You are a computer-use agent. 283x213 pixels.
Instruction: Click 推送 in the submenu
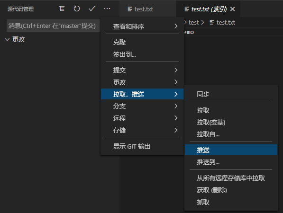(x=231, y=150)
